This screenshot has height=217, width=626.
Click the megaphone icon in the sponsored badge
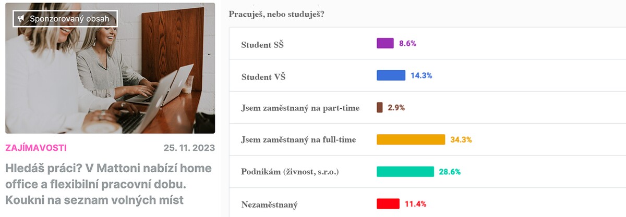[21, 19]
